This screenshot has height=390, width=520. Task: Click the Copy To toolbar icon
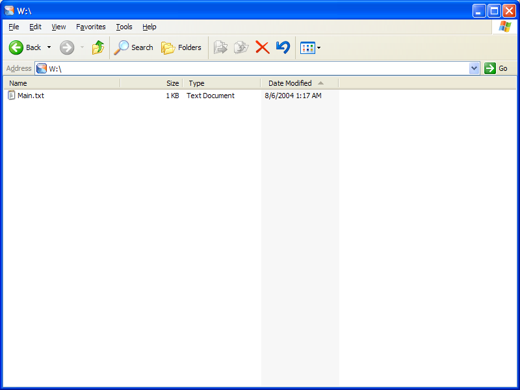(x=241, y=47)
